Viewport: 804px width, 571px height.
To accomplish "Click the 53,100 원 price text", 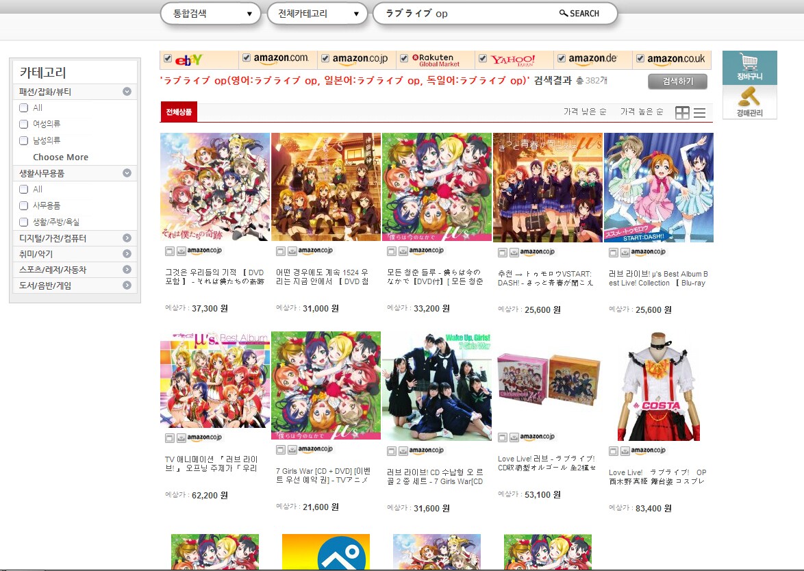I will [542, 494].
